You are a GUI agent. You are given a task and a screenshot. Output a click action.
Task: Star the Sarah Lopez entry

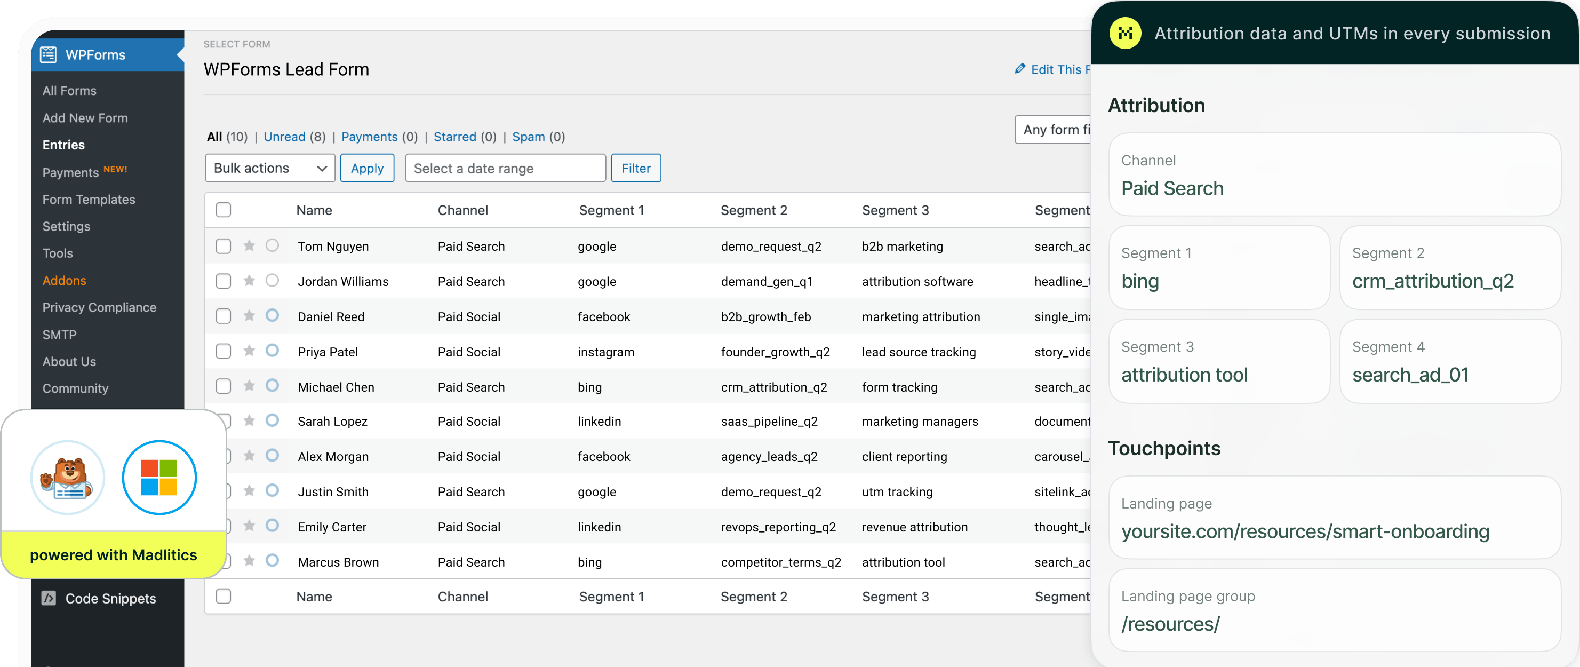click(249, 421)
